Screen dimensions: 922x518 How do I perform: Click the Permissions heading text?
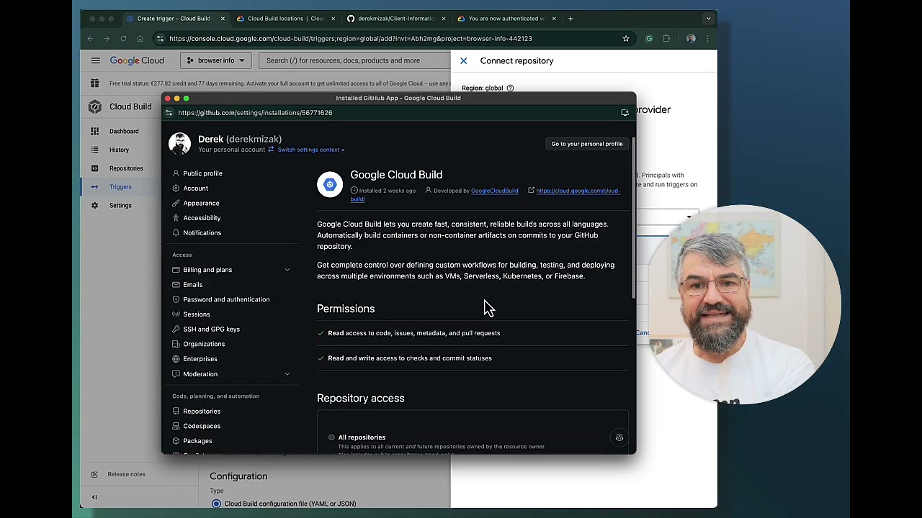[x=346, y=309]
